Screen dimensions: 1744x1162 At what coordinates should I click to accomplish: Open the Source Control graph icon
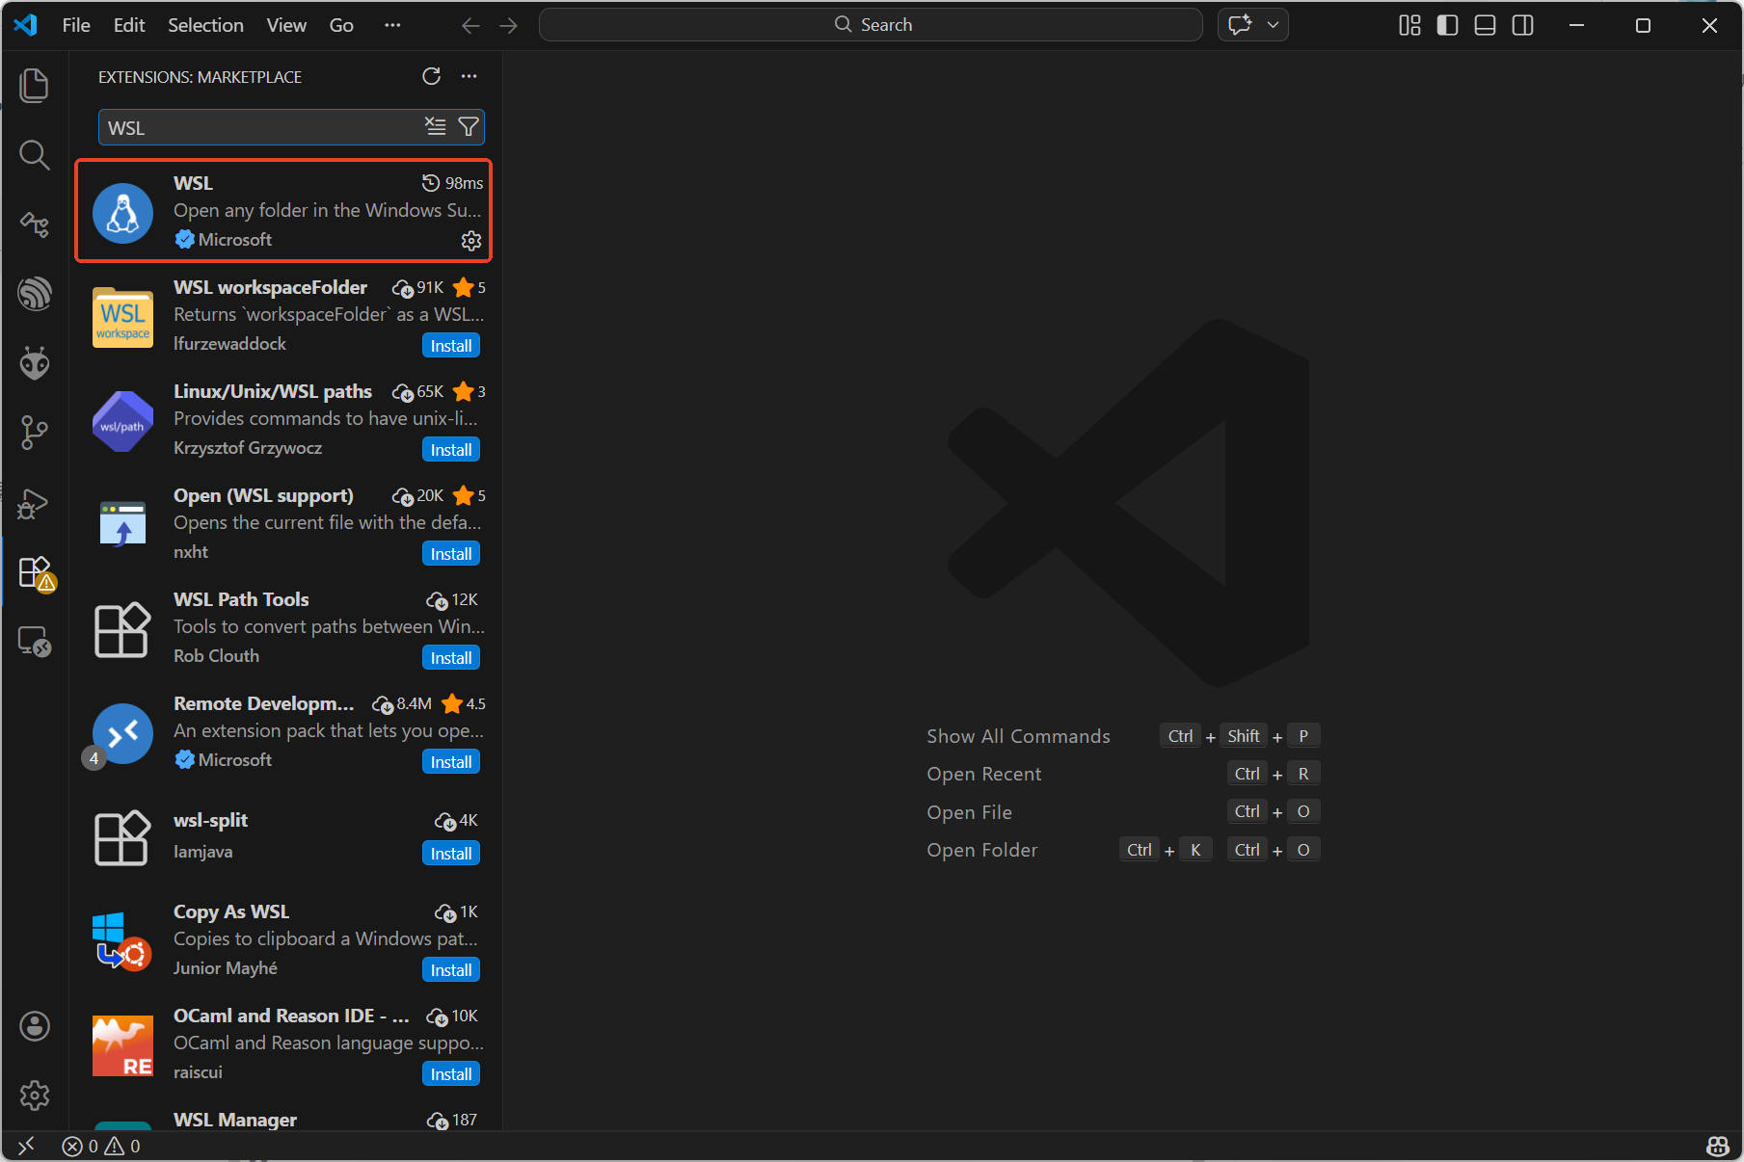tap(35, 433)
